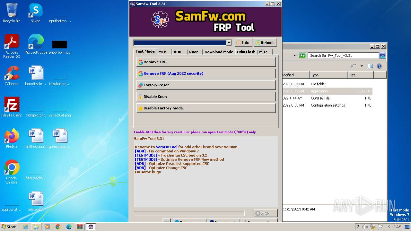Open Microsoft Edge desktop shortcut
The width and height of the screenshot is (411, 231).
pyautogui.click(x=36, y=44)
